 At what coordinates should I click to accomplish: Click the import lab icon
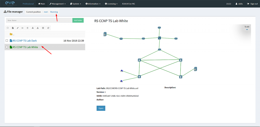tap(33, 28)
